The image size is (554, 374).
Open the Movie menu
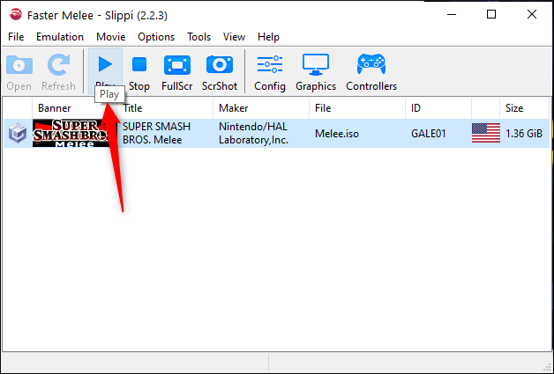[x=110, y=37]
